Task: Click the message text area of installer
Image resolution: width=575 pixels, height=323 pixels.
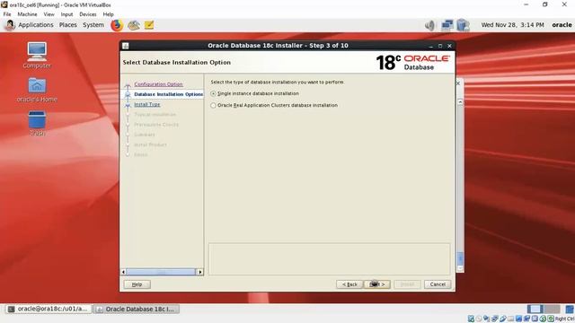Action: click(330, 258)
